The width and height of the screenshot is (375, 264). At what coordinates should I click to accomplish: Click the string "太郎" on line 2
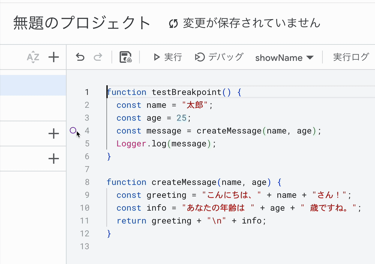[x=194, y=105]
